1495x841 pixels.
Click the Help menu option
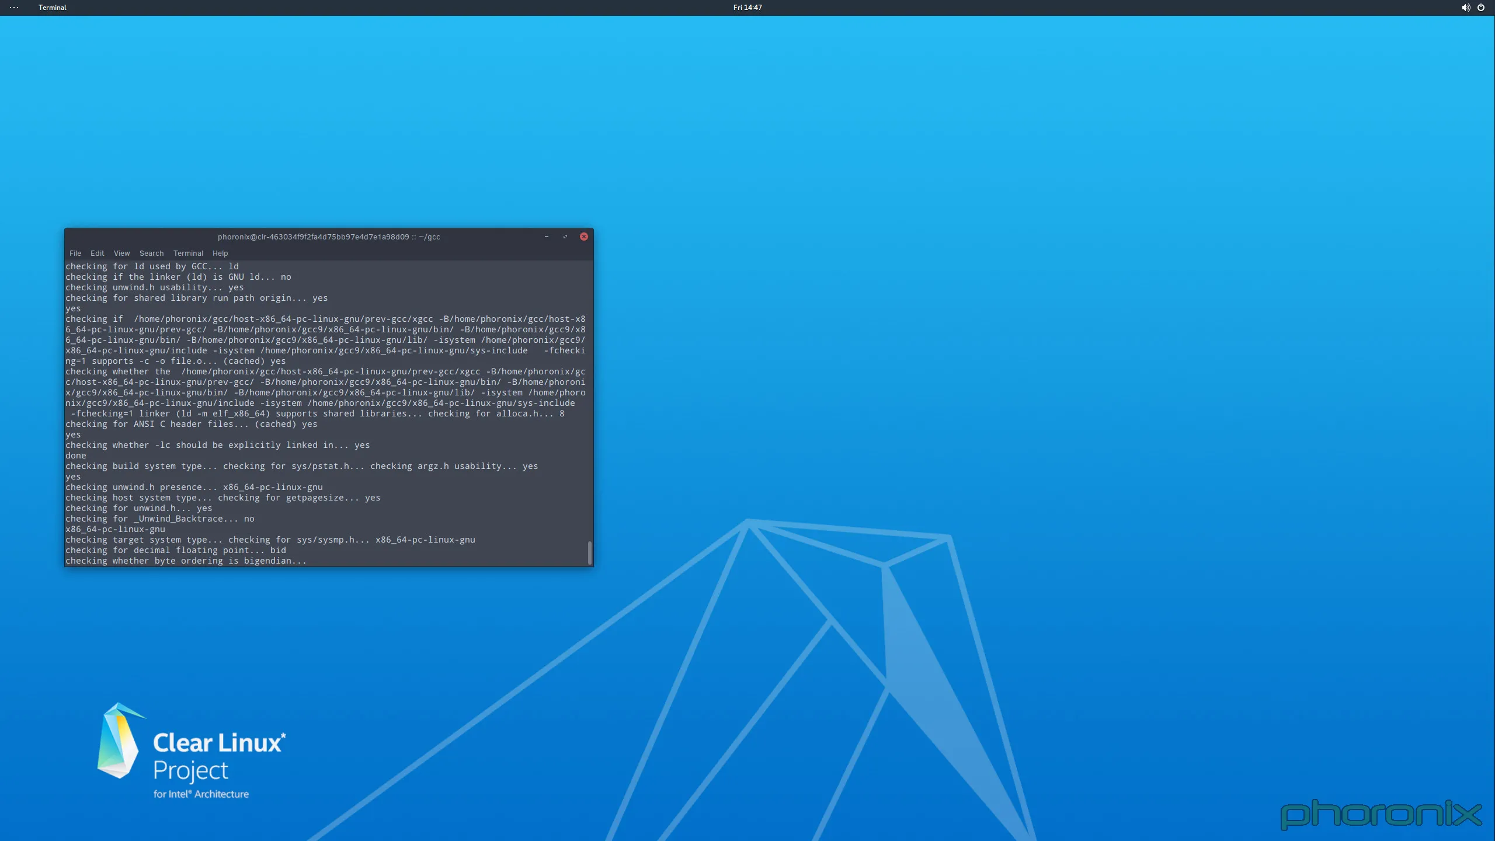(220, 253)
